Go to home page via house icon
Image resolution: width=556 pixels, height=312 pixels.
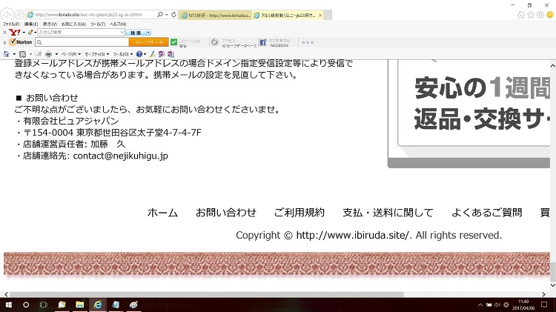pos(521,14)
